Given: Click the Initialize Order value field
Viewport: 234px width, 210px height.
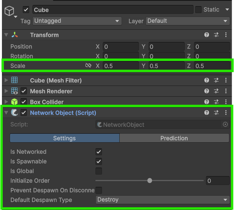Looking at the screenshot, I should pos(218,181).
